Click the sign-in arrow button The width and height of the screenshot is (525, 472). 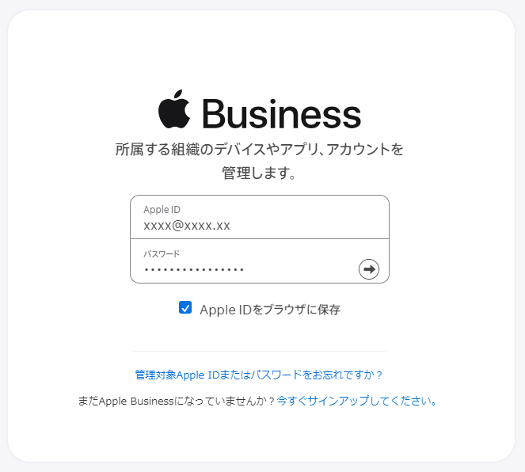369,269
